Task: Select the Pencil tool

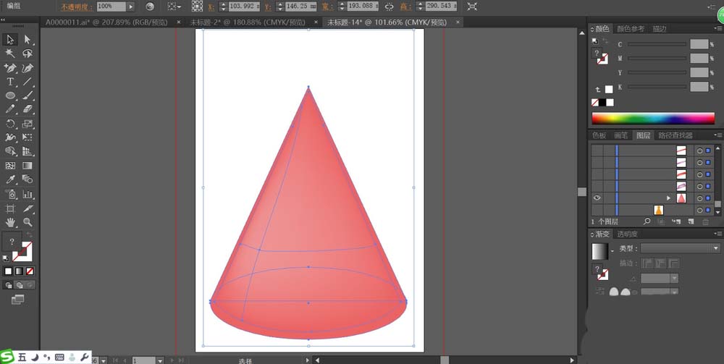Action: (10, 109)
